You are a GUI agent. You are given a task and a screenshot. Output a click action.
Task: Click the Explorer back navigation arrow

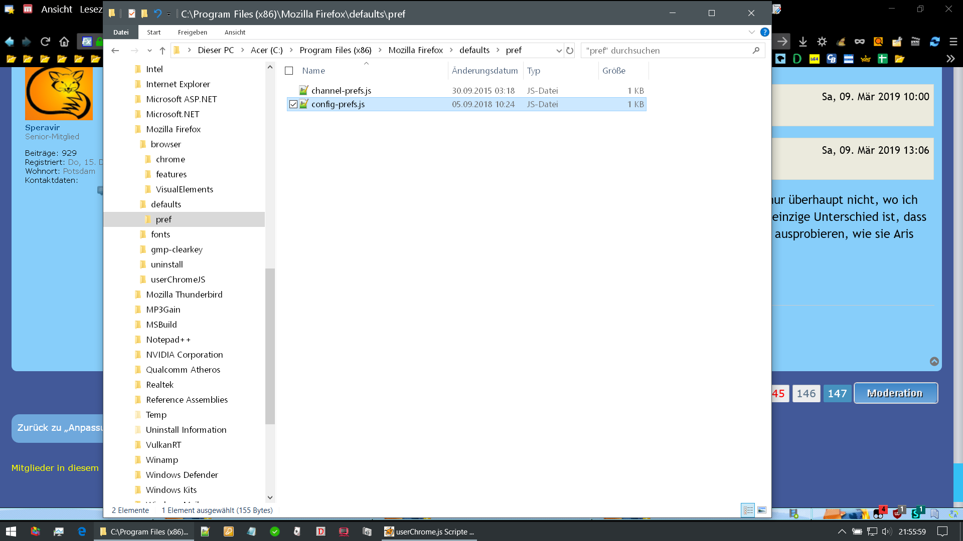click(x=115, y=51)
